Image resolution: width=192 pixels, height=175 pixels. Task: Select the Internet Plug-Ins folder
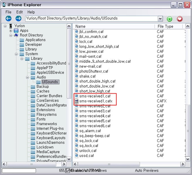(50, 129)
